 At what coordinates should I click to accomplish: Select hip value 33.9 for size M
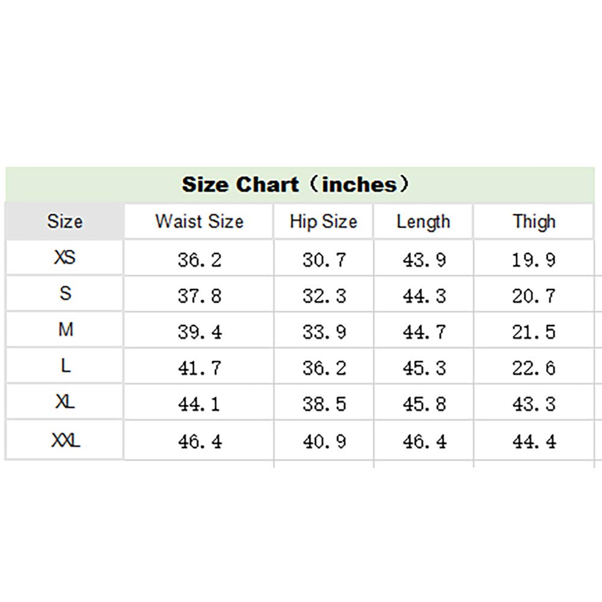coord(324,332)
